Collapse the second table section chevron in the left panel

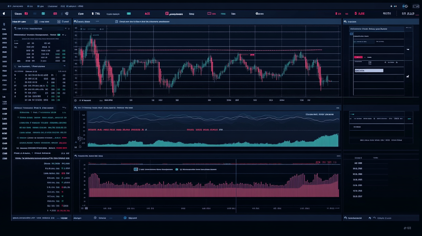(x=65, y=66)
